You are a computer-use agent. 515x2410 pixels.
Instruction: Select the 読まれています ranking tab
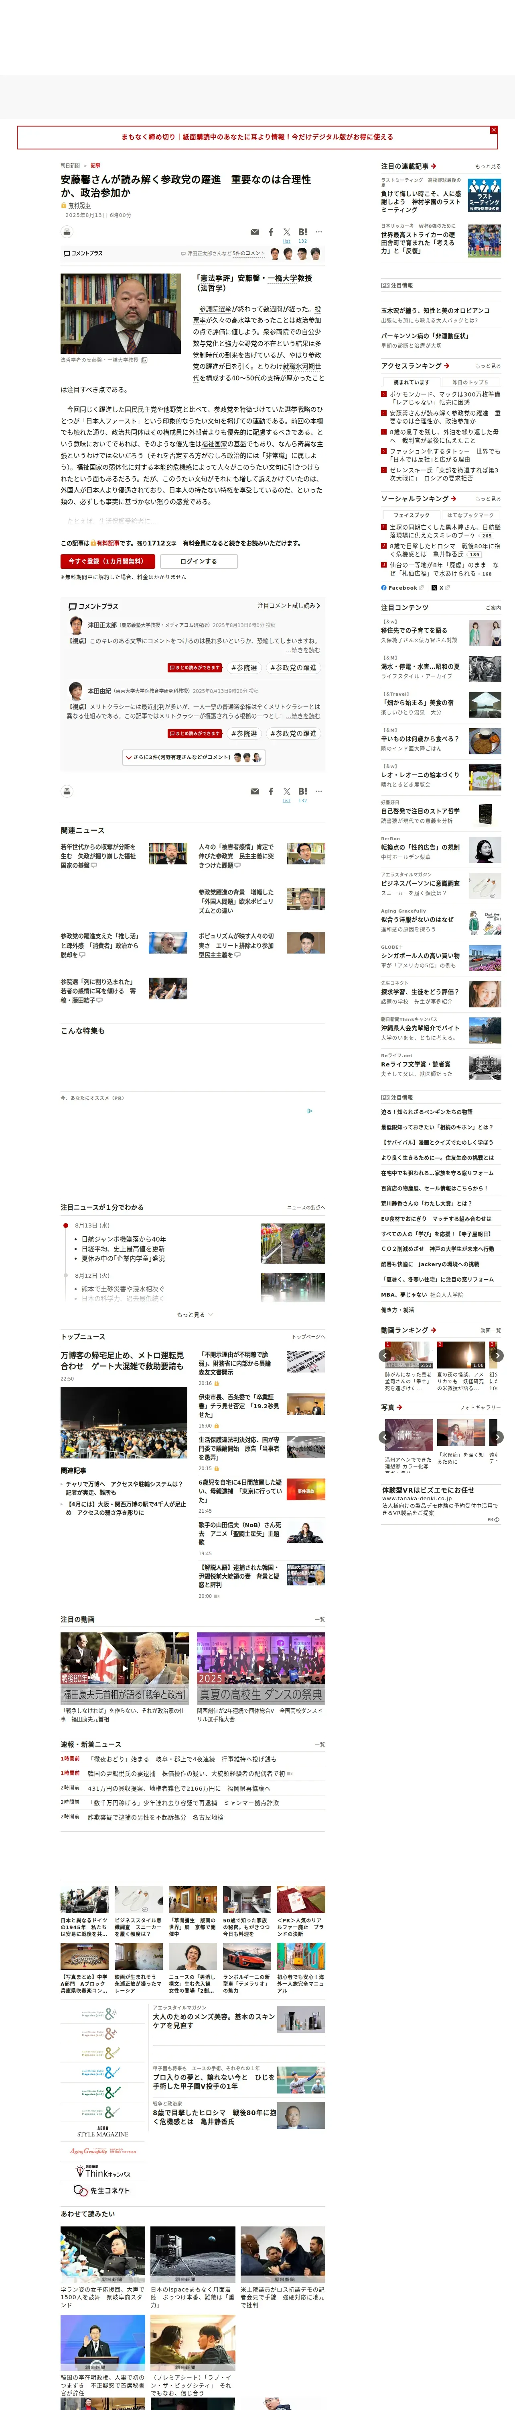[x=411, y=382]
